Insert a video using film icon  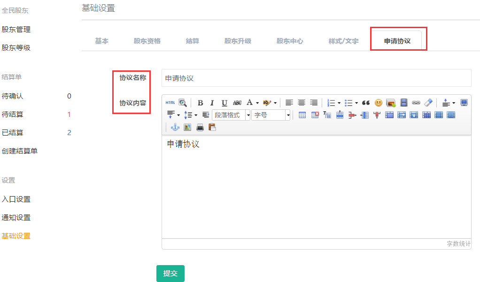[403, 103]
